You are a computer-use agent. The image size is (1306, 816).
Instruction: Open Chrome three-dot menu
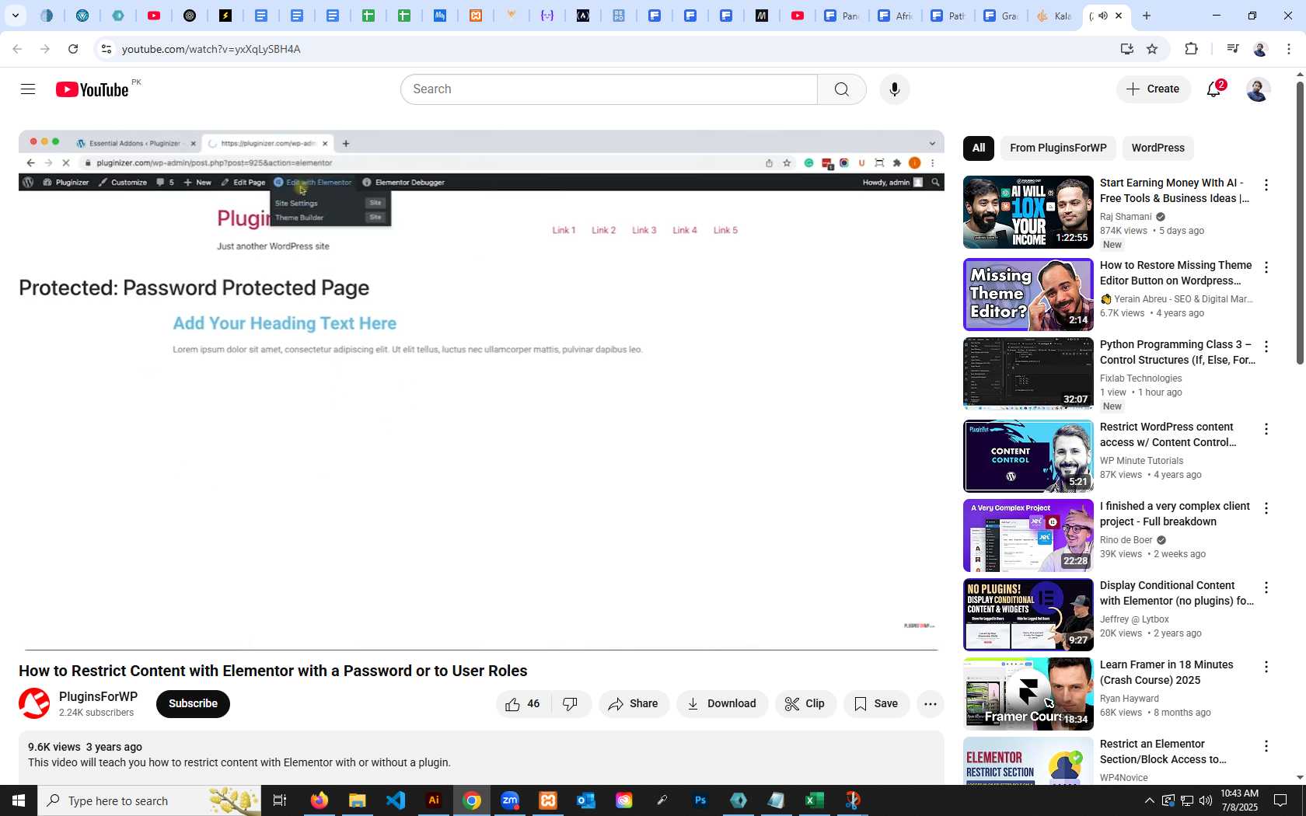[x=1289, y=49]
